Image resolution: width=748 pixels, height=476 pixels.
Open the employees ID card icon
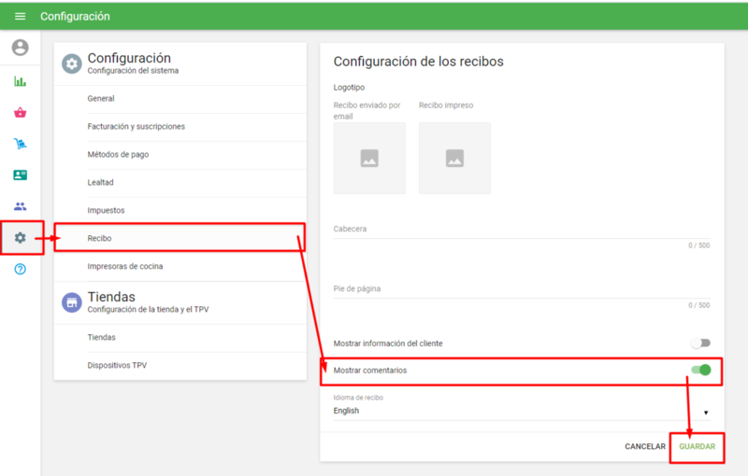pyautogui.click(x=21, y=175)
